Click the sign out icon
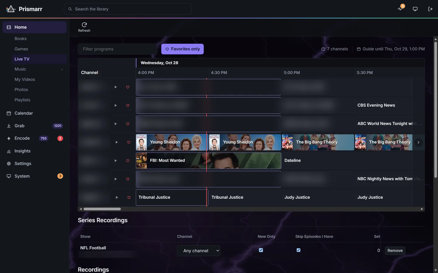This screenshot has height=273, width=438. (430, 9)
